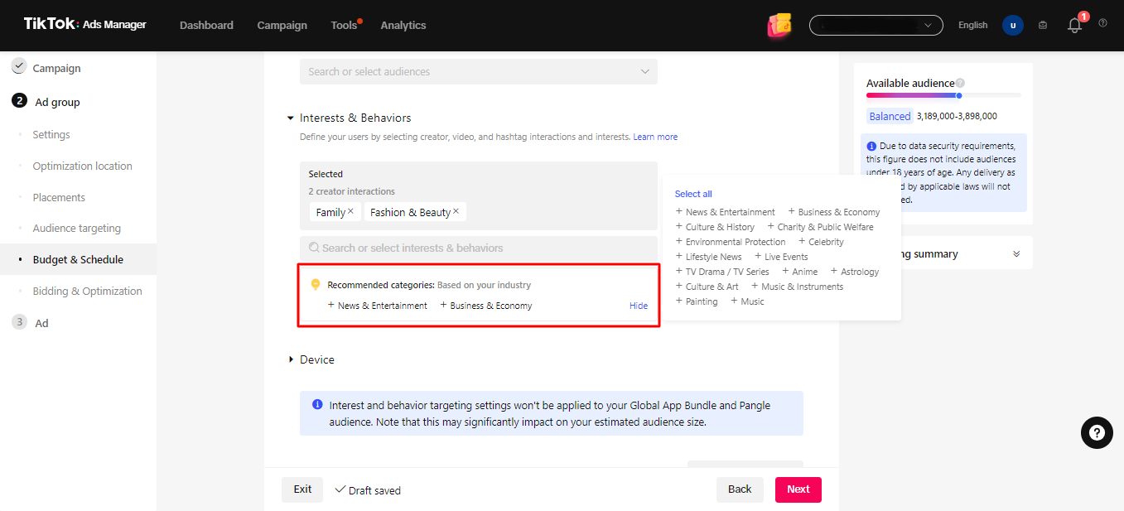
Task: Click the briefcase icon in the header
Action: (x=1042, y=25)
